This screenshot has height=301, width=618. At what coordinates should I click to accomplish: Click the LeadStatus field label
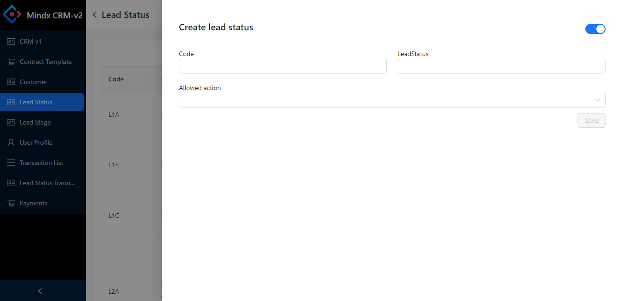click(x=413, y=54)
